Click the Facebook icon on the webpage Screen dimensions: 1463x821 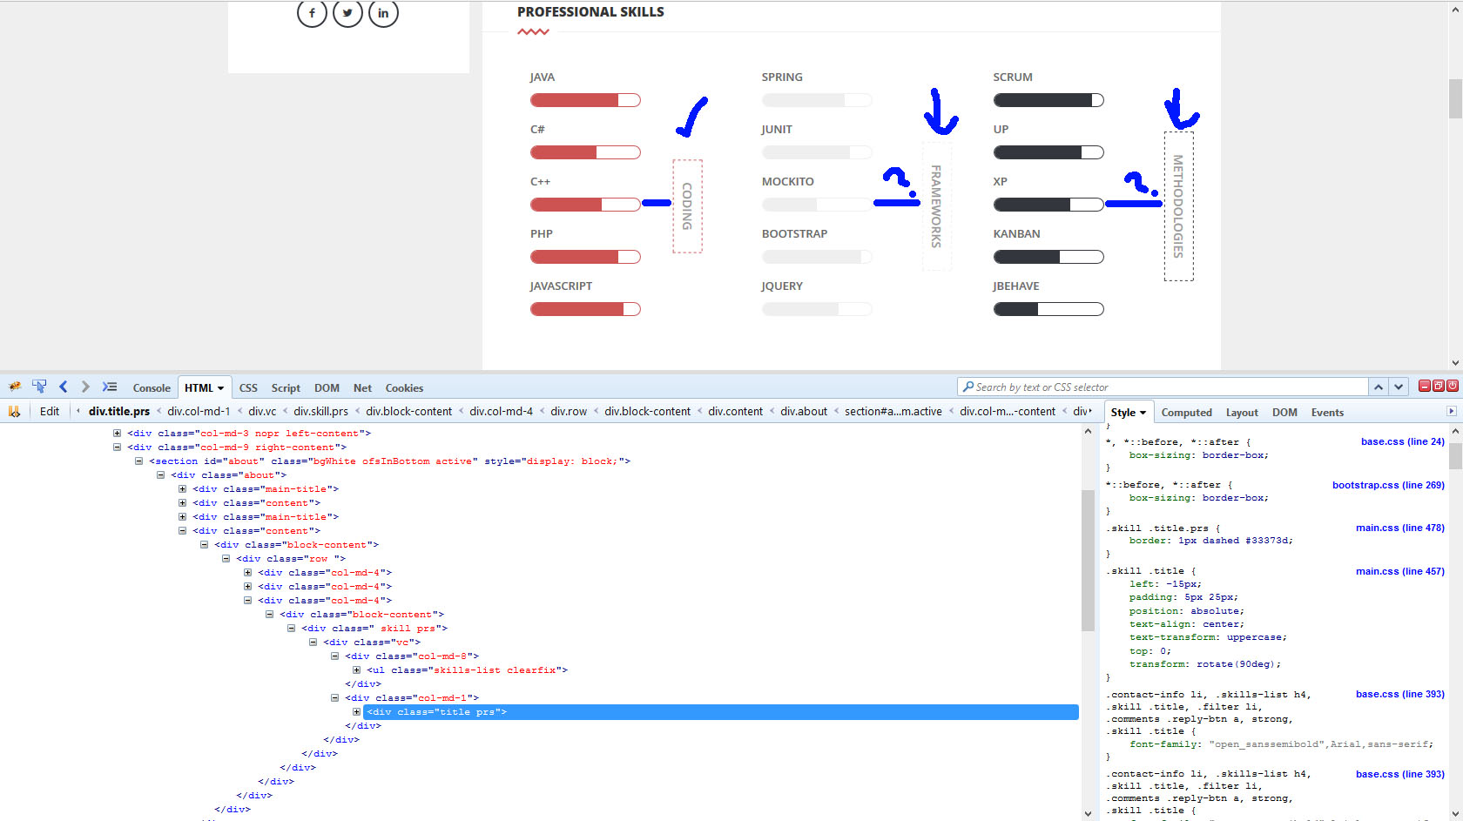click(312, 13)
